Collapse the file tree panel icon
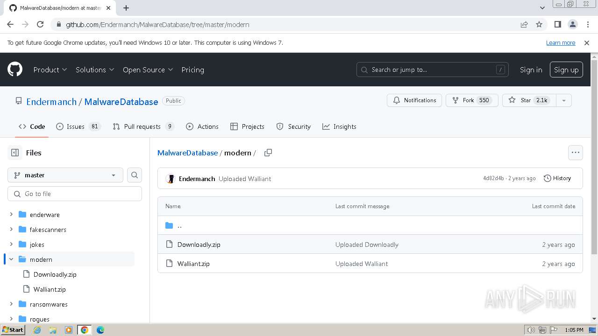 point(15,153)
